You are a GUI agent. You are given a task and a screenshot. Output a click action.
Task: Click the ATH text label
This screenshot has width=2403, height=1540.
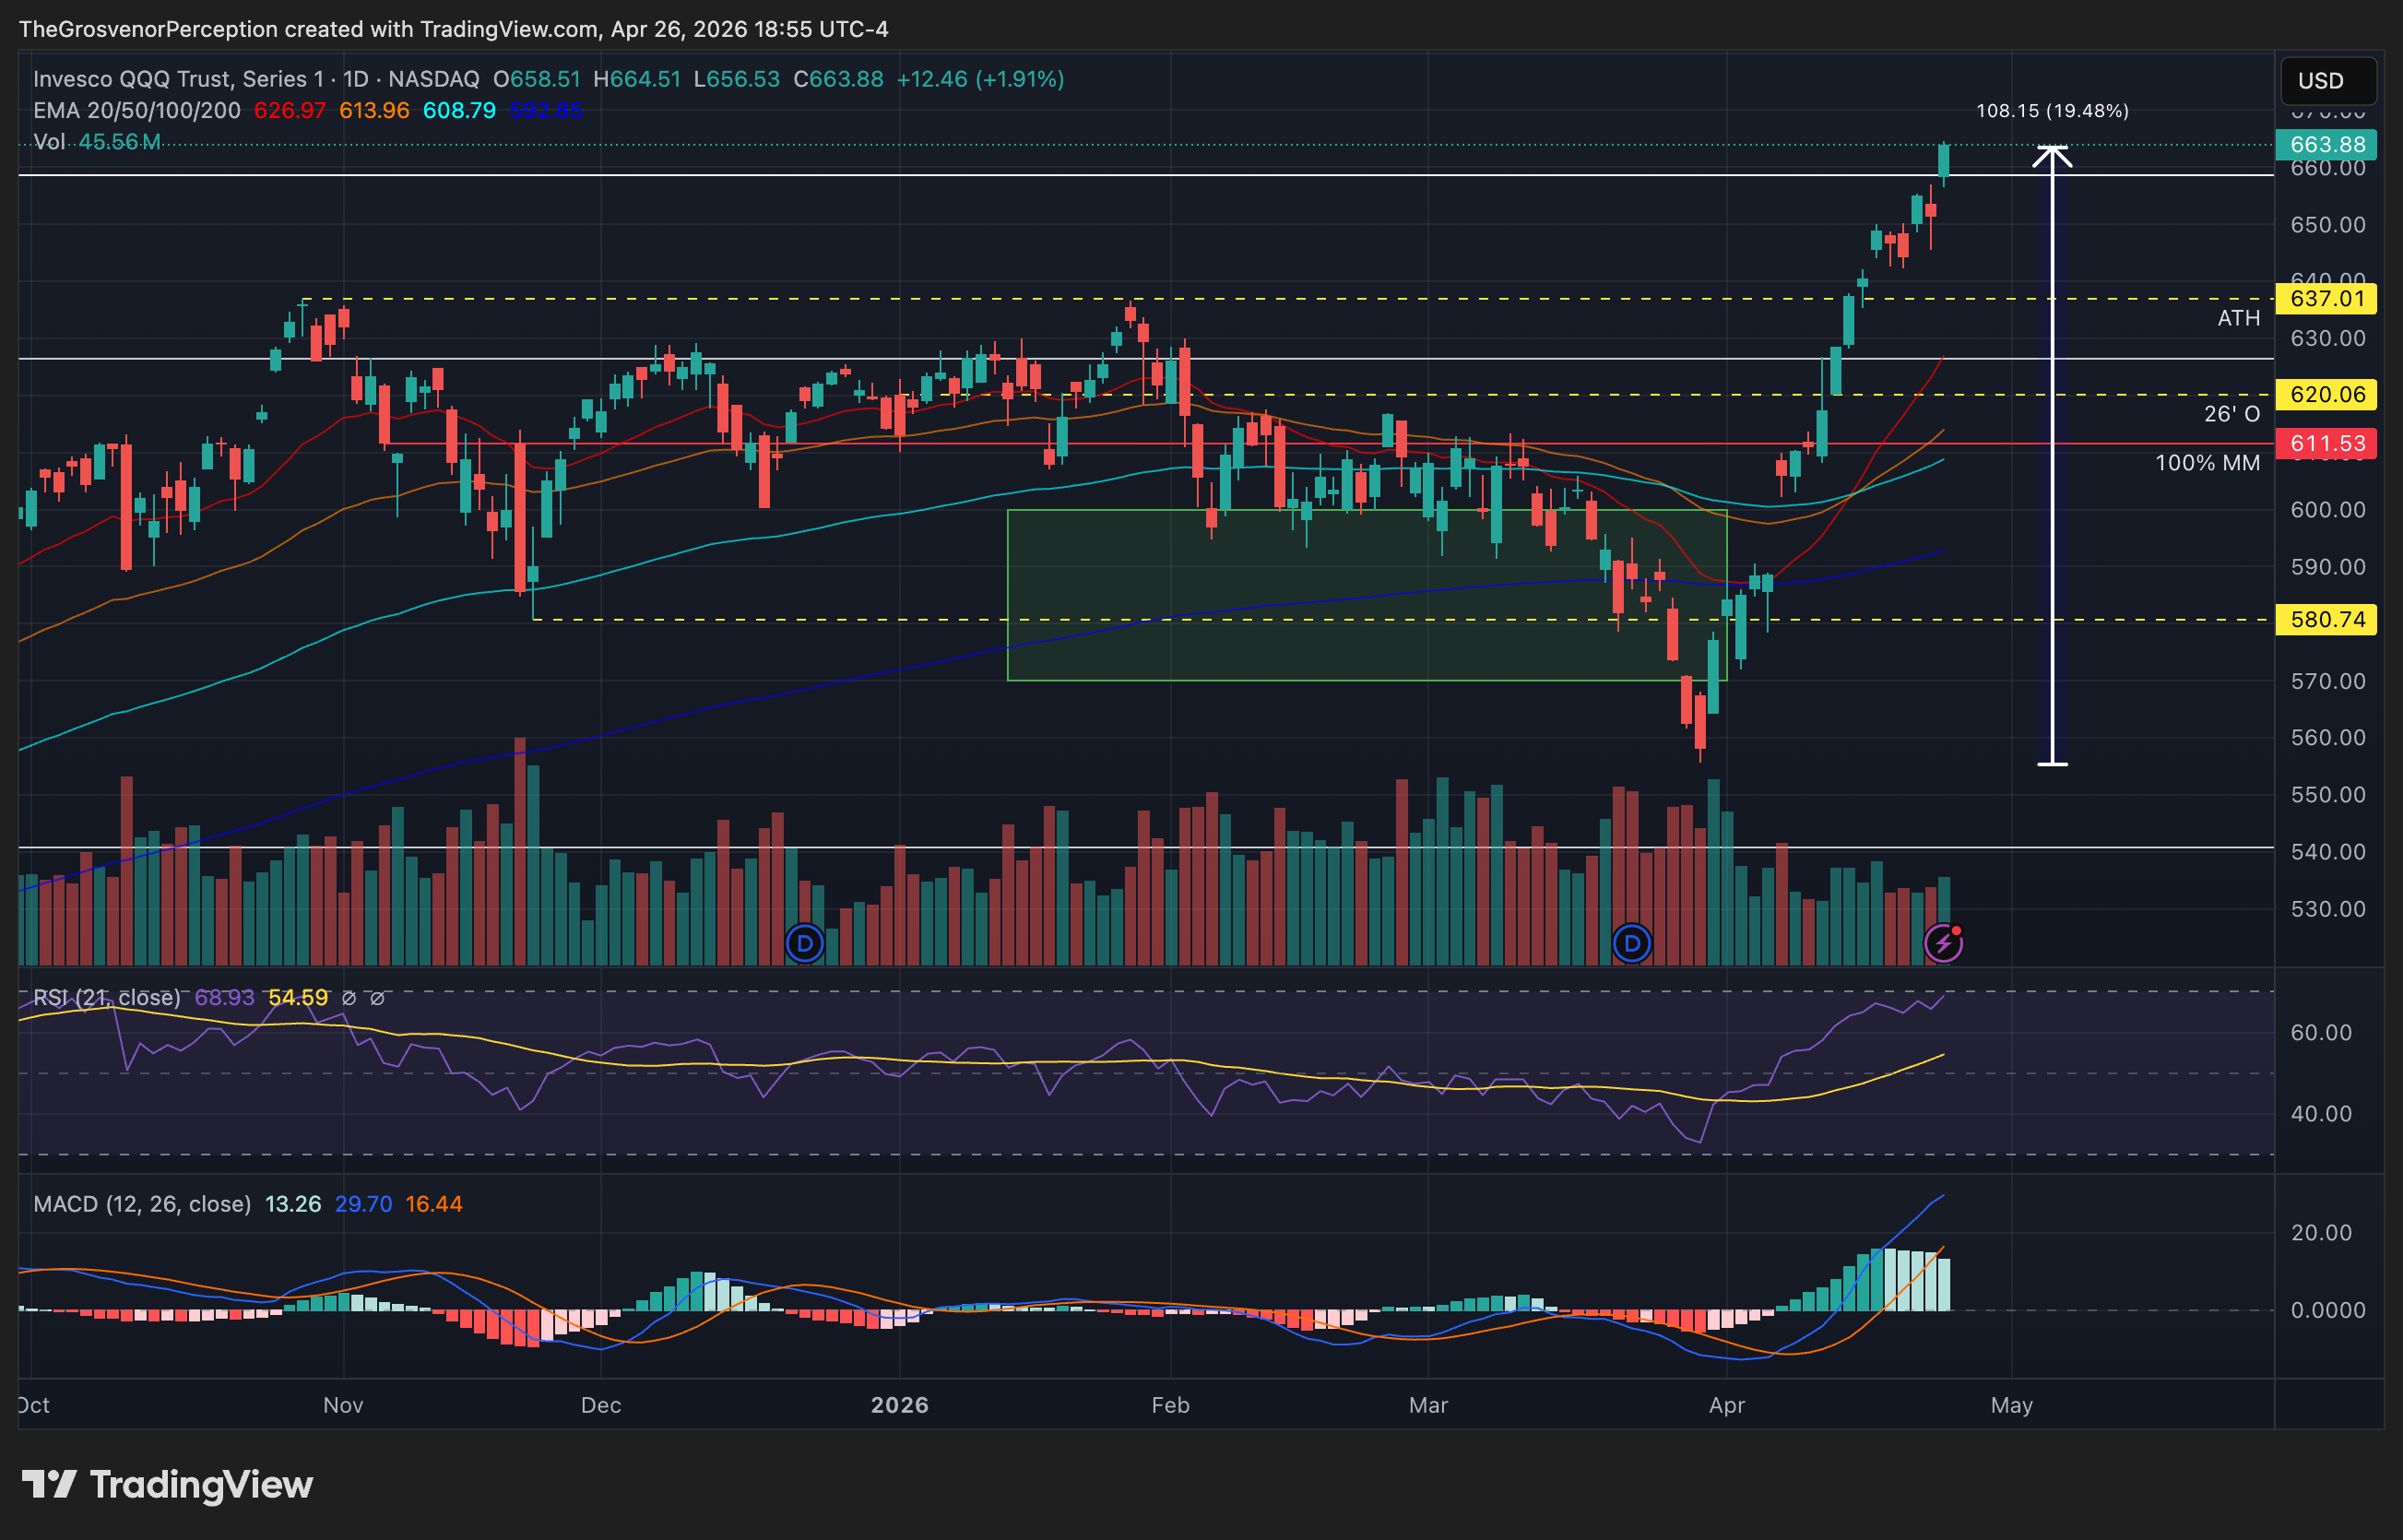click(x=2238, y=319)
